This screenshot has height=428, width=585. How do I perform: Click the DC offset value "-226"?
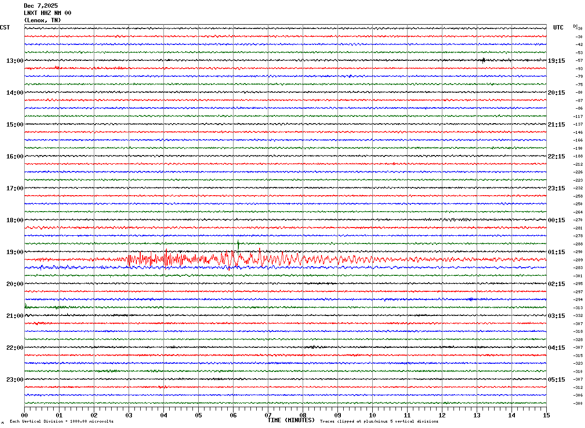tap(578, 172)
